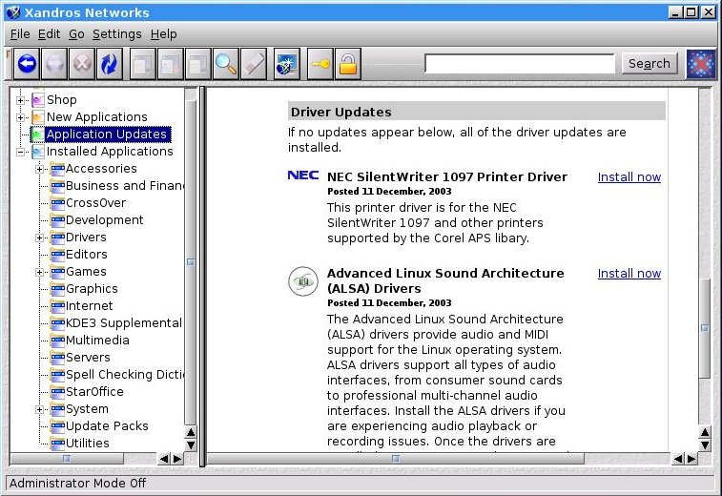The width and height of the screenshot is (722, 496).
Task: Click in the search text field
Action: click(520, 64)
